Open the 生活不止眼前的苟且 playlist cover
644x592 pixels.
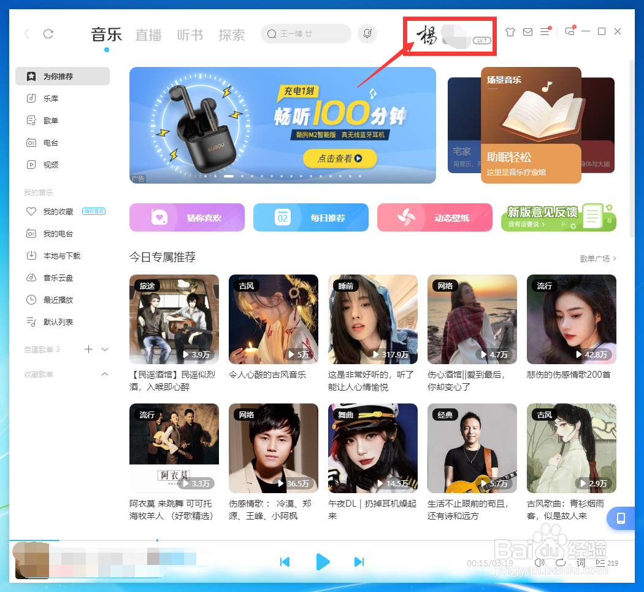click(x=472, y=448)
